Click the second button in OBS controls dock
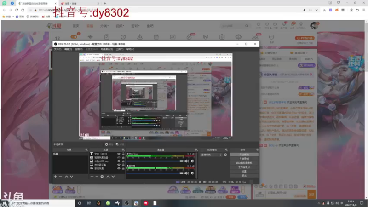The height and width of the screenshot is (207, 368). pyautogui.click(x=244, y=159)
